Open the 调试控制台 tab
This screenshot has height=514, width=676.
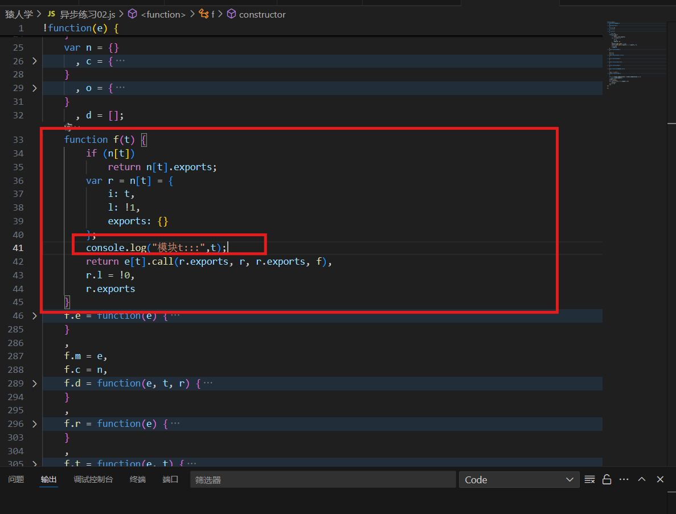pyautogui.click(x=93, y=479)
